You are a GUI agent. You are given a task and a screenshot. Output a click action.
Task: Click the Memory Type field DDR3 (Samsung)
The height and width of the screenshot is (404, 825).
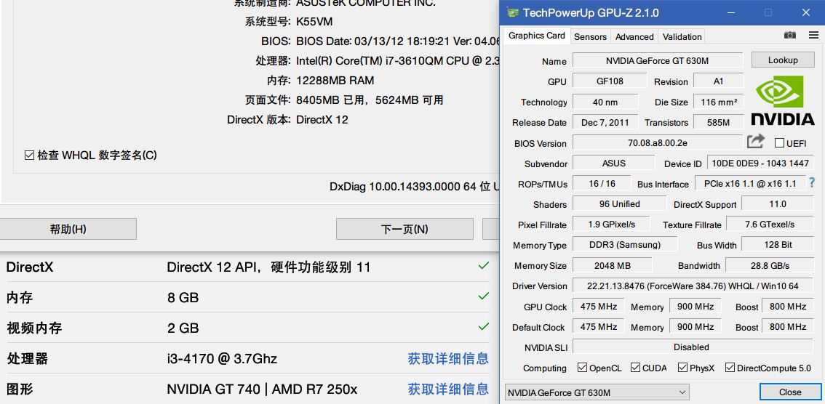coord(625,244)
